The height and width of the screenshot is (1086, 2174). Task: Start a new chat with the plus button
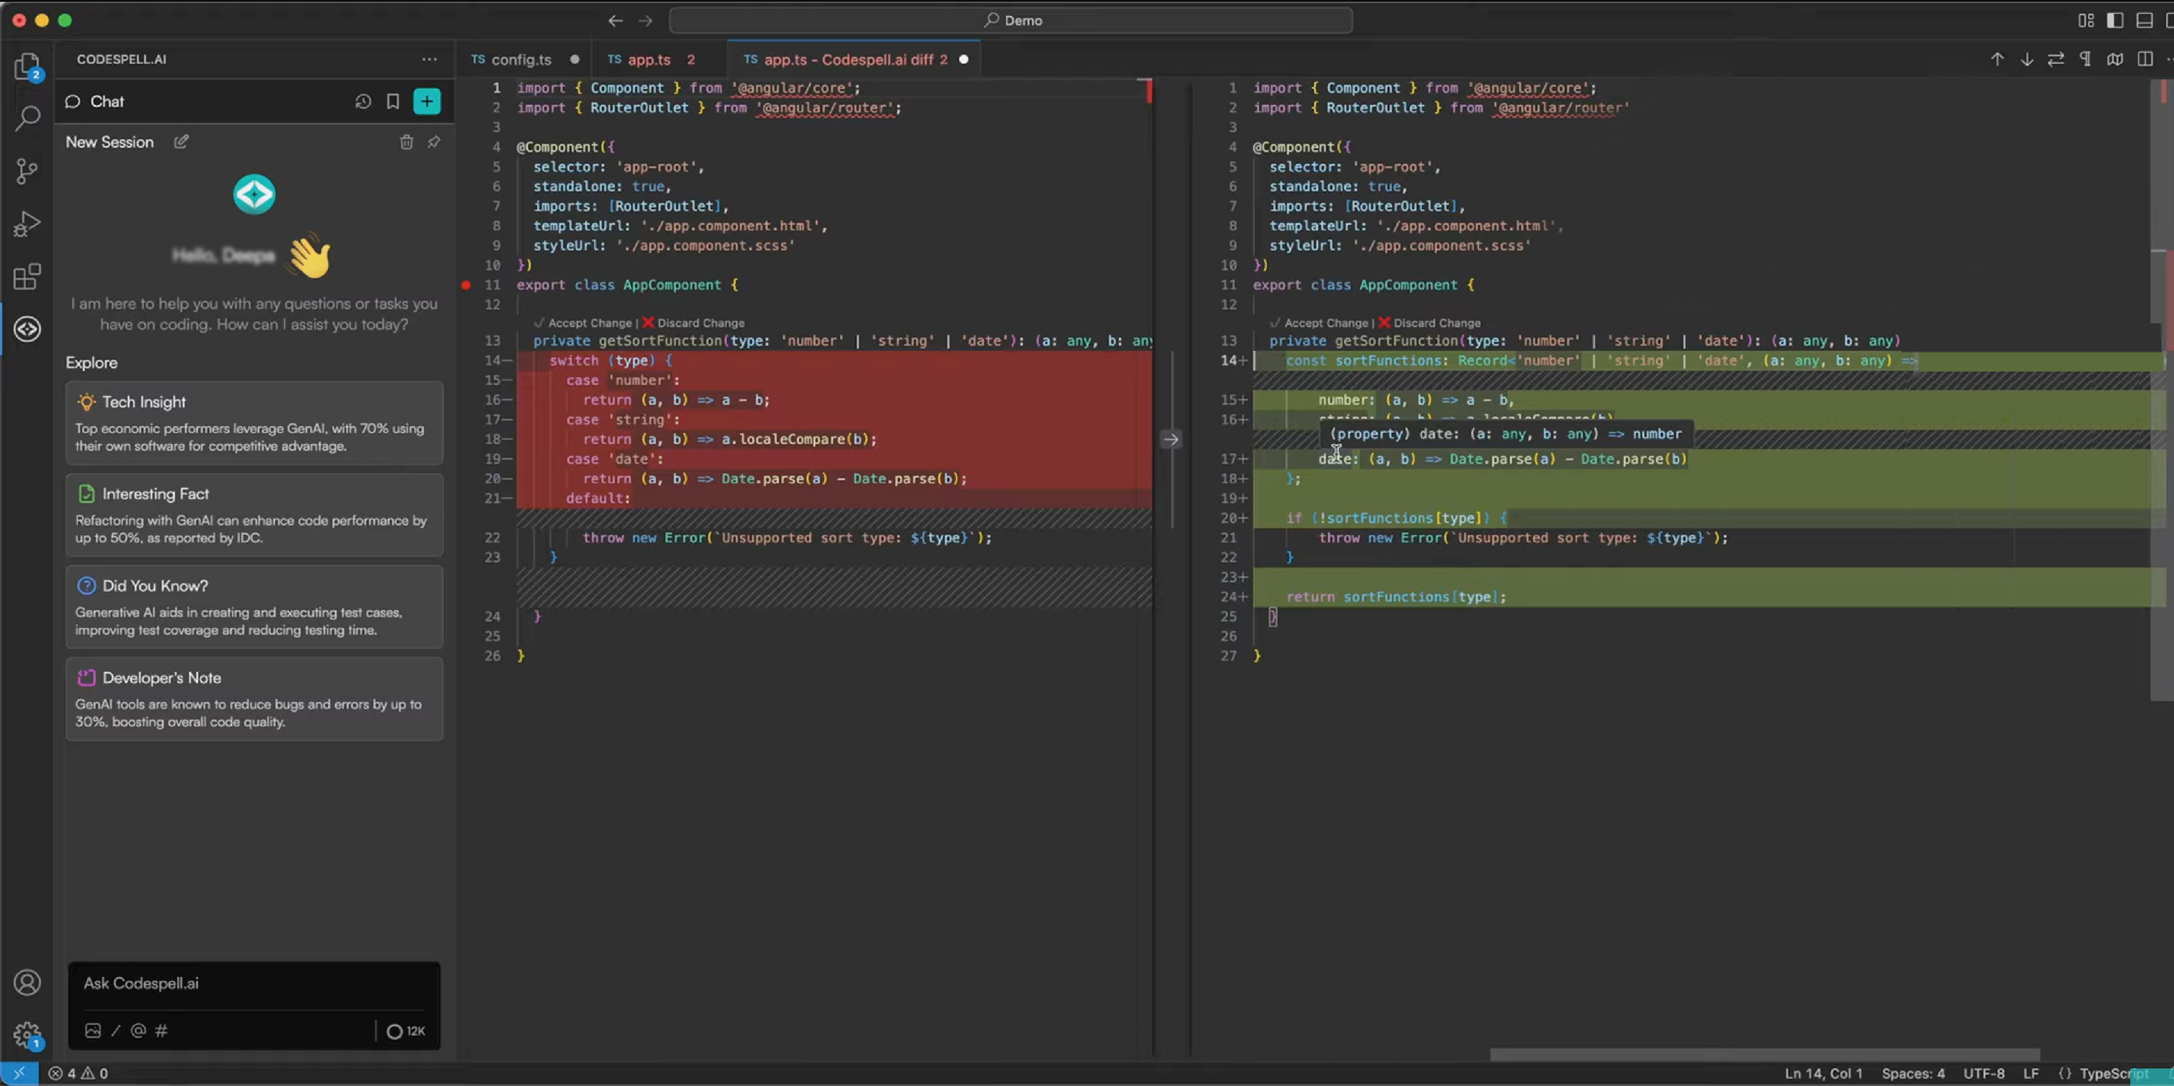click(x=427, y=101)
